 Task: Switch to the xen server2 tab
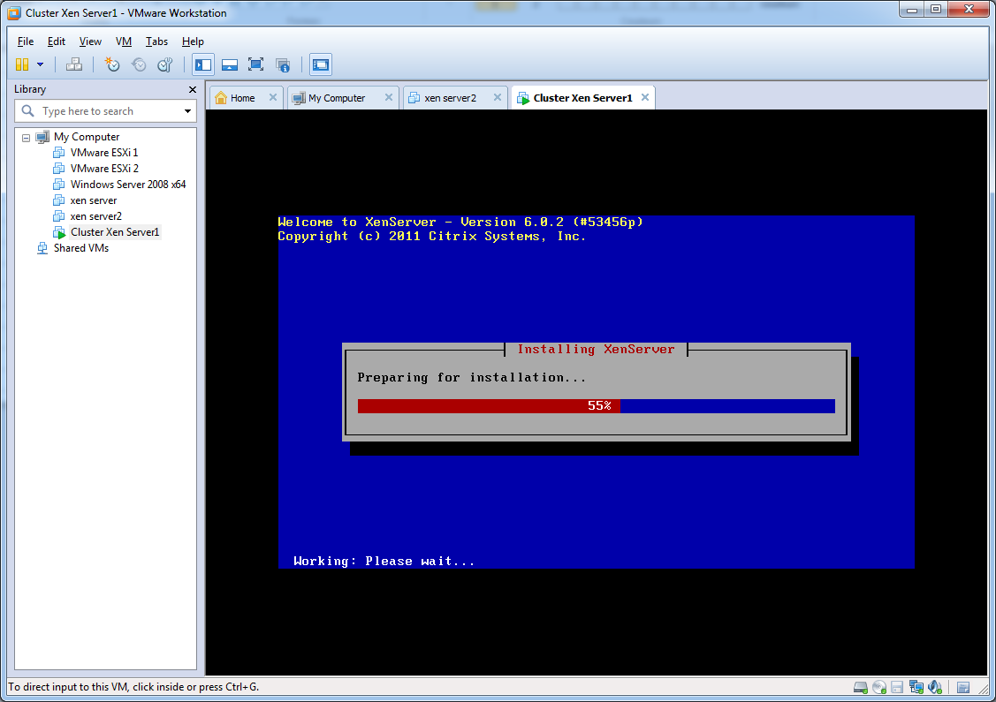click(450, 98)
